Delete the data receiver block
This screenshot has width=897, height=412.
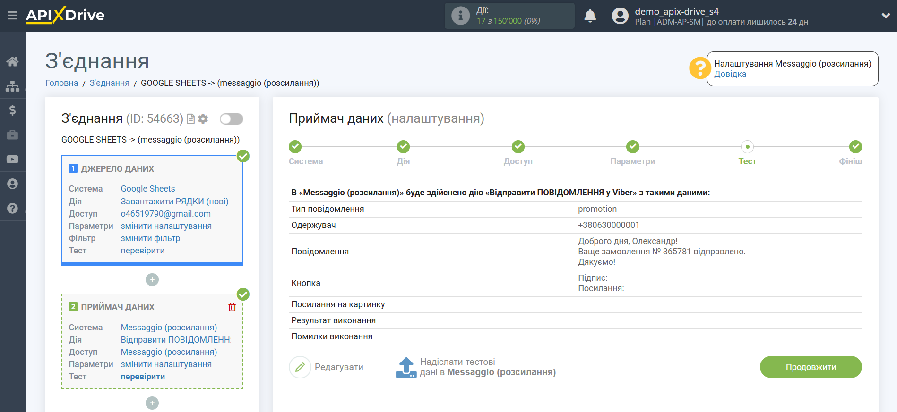coord(232,307)
